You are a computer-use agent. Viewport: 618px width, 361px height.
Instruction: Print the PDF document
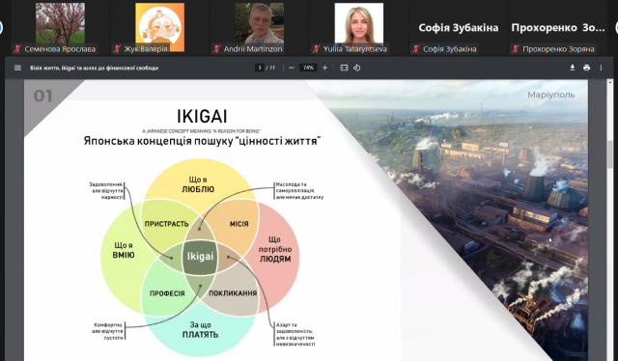click(586, 68)
